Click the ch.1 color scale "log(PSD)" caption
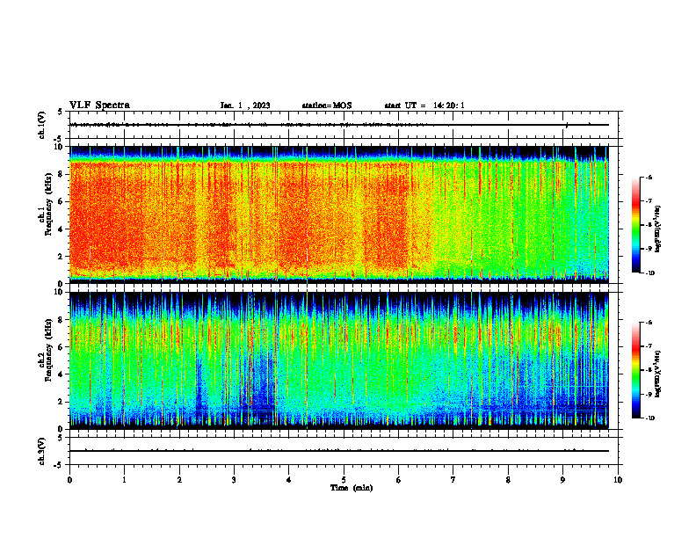The height and width of the screenshot is (538, 696). [657, 229]
